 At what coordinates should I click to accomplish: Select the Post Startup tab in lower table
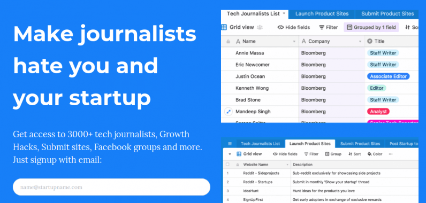click(404, 144)
